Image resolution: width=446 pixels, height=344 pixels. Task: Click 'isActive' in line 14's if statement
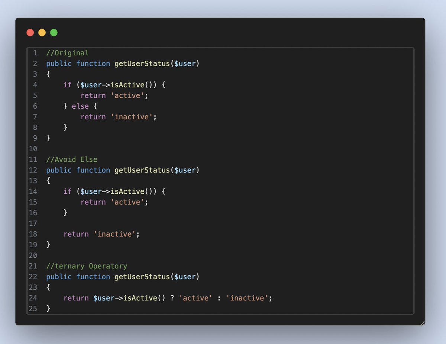tap(127, 192)
